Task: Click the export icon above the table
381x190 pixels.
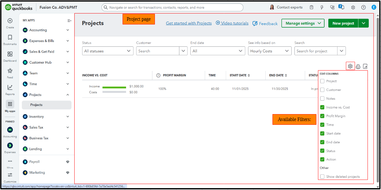Action: pyautogui.click(x=365, y=66)
